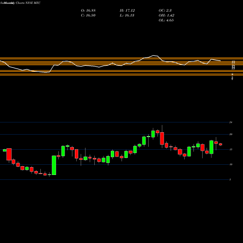Select the high value 'H: 17.12'
Viewport: 243px width, 243px height.
pos(127,11)
